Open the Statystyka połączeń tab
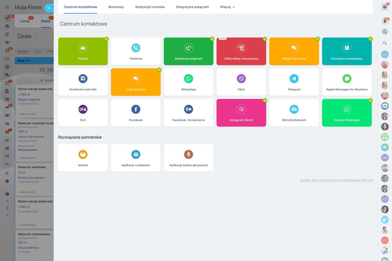The image size is (392, 261). coord(192,7)
